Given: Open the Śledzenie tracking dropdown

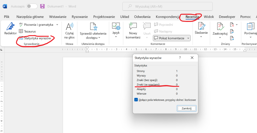Looking at the screenshot, I should pos(201,37).
